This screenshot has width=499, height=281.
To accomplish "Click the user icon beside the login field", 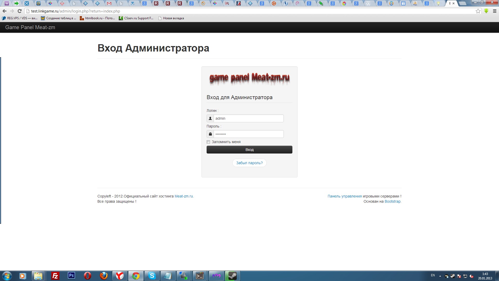I will [210, 118].
